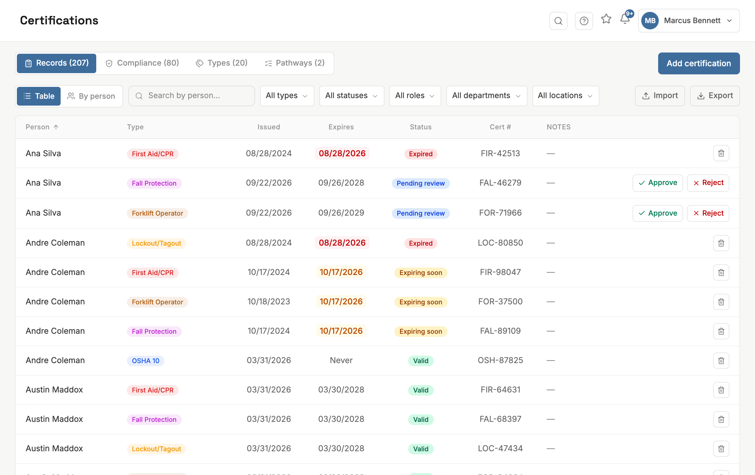Open the All departments filter dropdown
The image size is (755, 475).
[486, 96]
